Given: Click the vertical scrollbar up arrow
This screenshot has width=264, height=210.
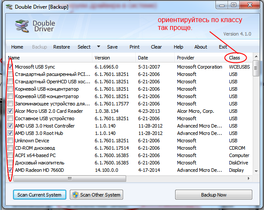Looking at the screenshot, I should [x=256, y=57].
